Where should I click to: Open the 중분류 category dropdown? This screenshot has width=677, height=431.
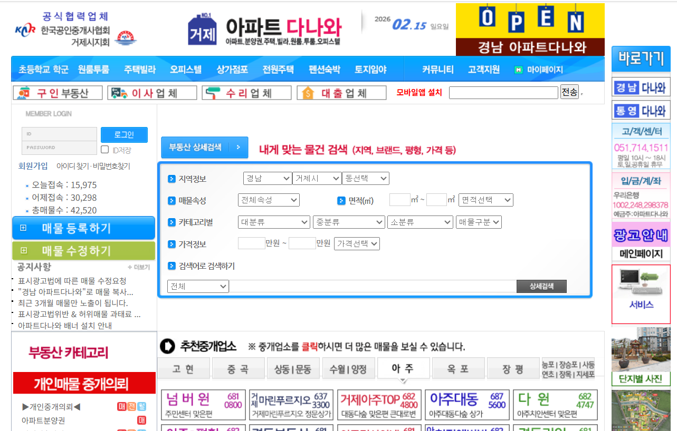(349, 222)
